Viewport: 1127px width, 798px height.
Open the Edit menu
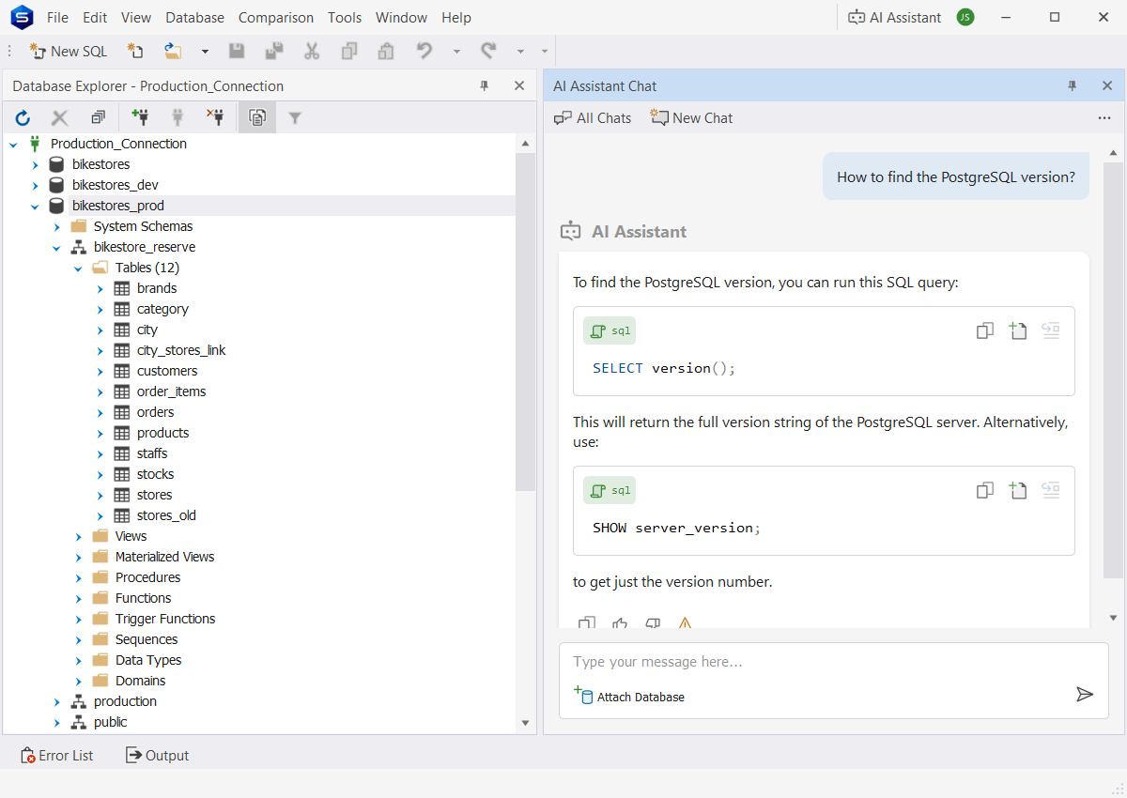[95, 18]
